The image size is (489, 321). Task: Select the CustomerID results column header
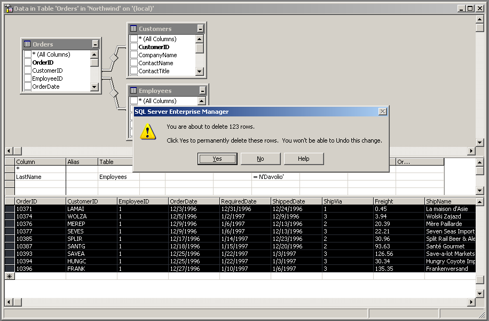91,201
